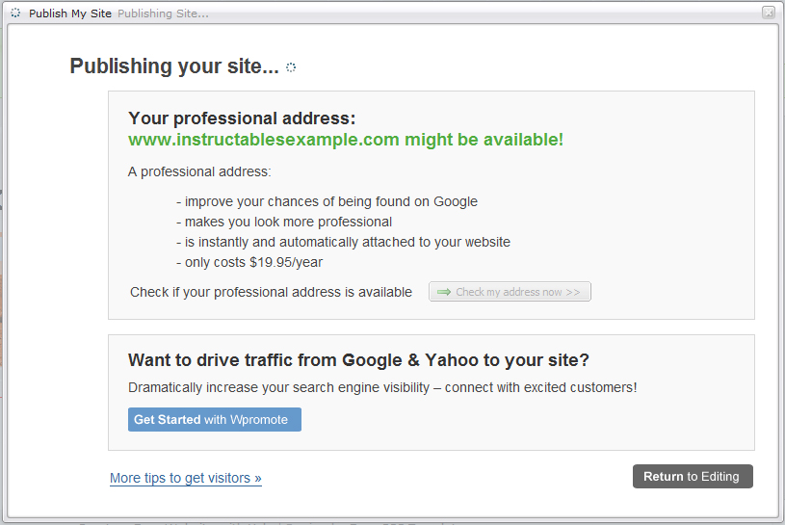Click the makes you look more professional line
The height and width of the screenshot is (525, 785).
point(284,222)
